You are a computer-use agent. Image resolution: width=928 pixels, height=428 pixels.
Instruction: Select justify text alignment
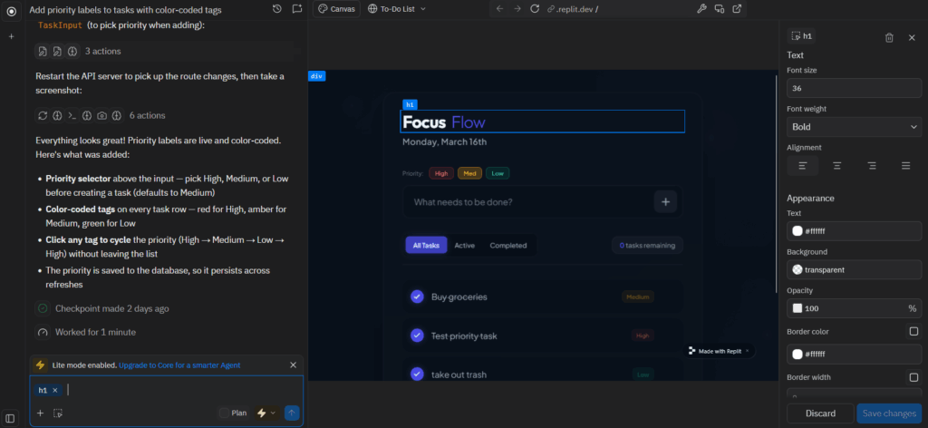click(x=906, y=166)
